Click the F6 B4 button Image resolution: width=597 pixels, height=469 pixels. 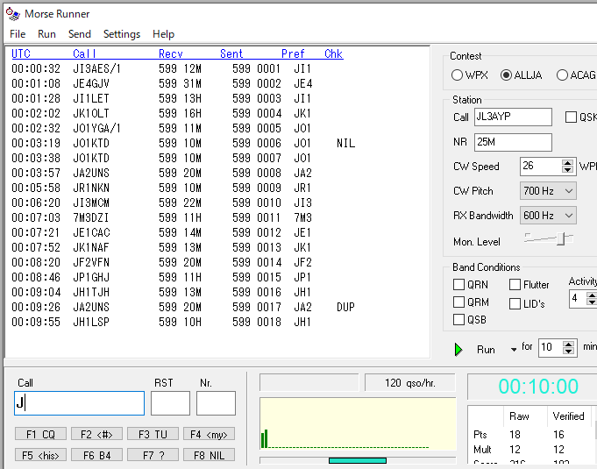[96, 455]
